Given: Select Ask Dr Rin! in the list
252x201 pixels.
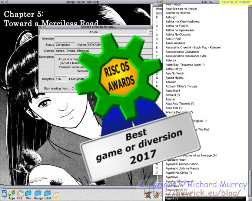Looking at the screenshot, I should [x=173, y=39].
